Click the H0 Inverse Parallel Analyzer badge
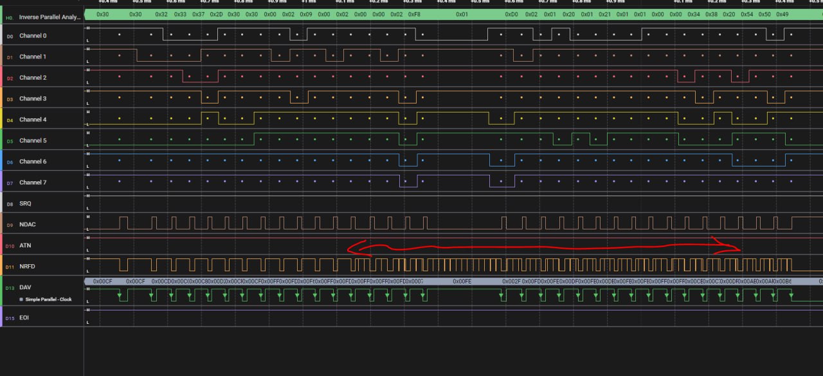The width and height of the screenshot is (823, 376). (9, 17)
